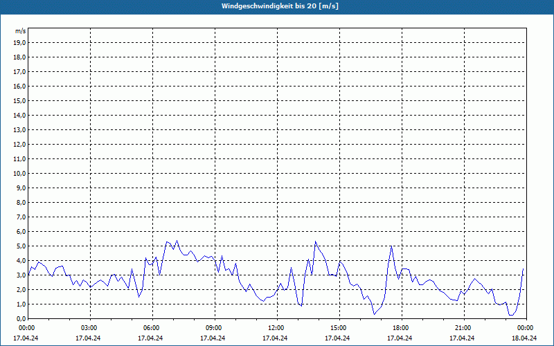Image resolution: width=554 pixels, height=346 pixels.
Task: Click the 17.04.24 date under 12:00
Action: (x=275, y=338)
